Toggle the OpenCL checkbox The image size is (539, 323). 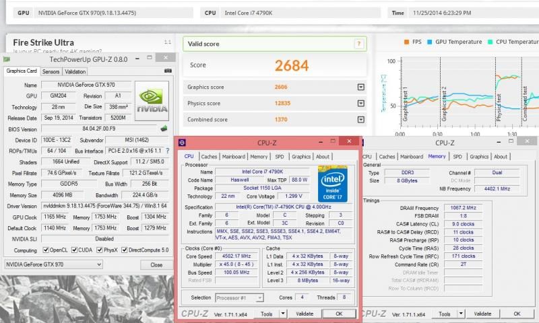pos(46,250)
